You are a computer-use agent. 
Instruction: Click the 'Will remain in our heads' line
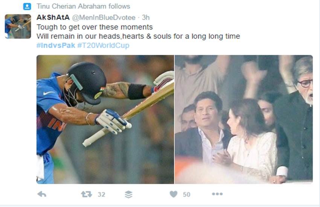pyautogui.click(x=138, y=36)
